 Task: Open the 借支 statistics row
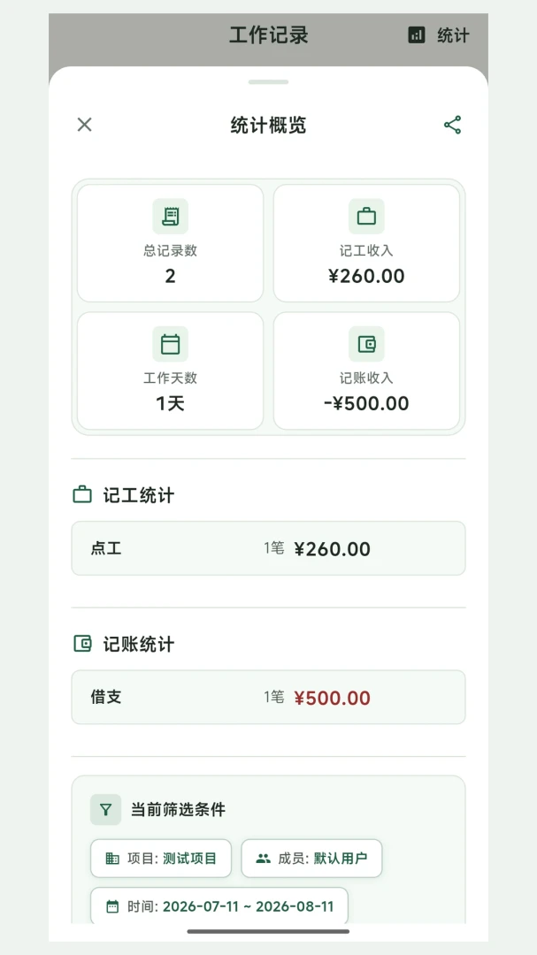pos(268,698)
